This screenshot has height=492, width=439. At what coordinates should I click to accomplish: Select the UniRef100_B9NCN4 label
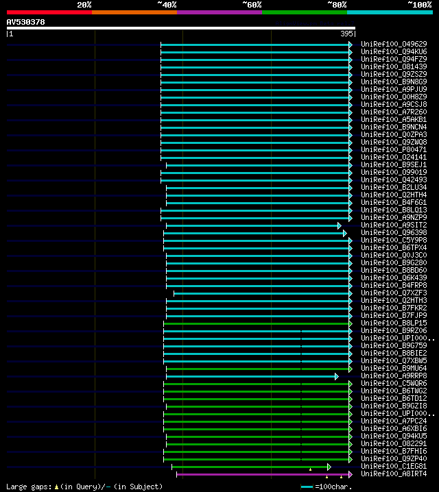click(394, 127)
